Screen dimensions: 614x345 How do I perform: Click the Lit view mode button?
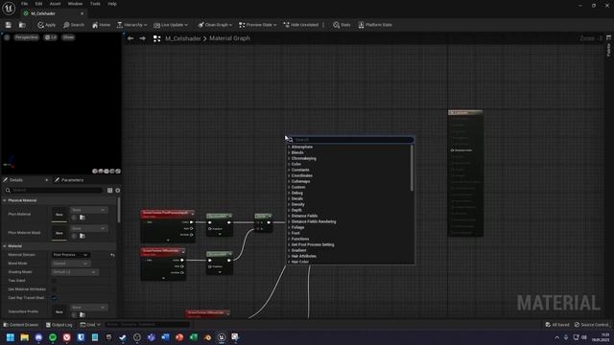(x=51, y=37)
